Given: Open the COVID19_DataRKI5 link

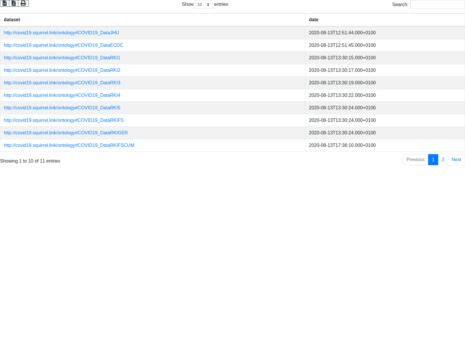Looking at the screenshot, I should pyautogui.click(x=62, y=108).
